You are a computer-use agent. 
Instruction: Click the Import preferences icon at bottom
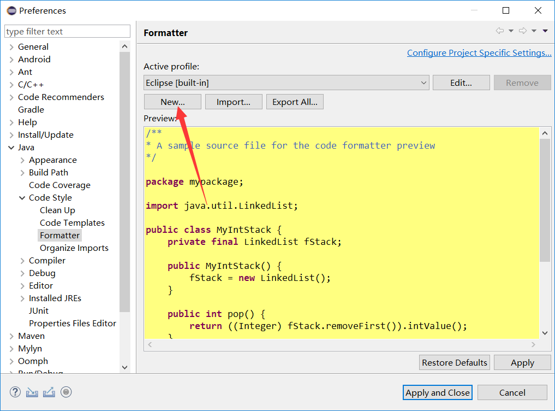point(32,392)
